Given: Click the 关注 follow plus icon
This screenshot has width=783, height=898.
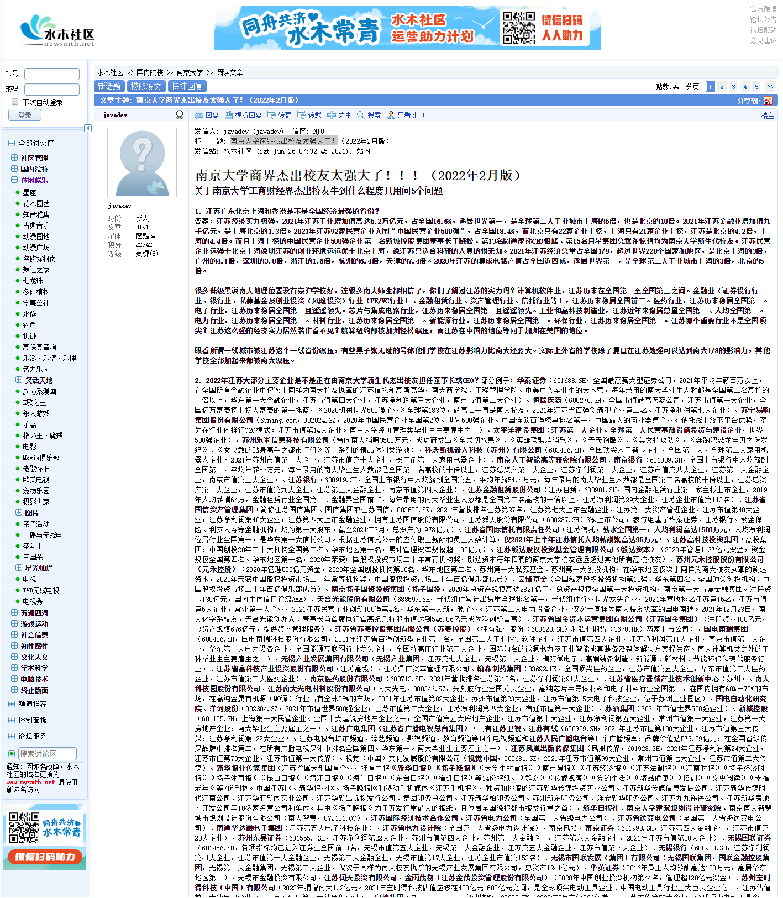Looking at the screenshot, I should click(331, 115).
